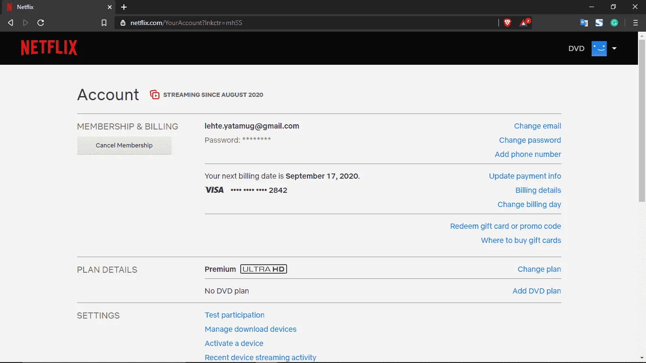Viewport: 646px width, 363px height.
Task: Open the browser hamburger menu
Action: pyautogui.click(x=636, y=23)
